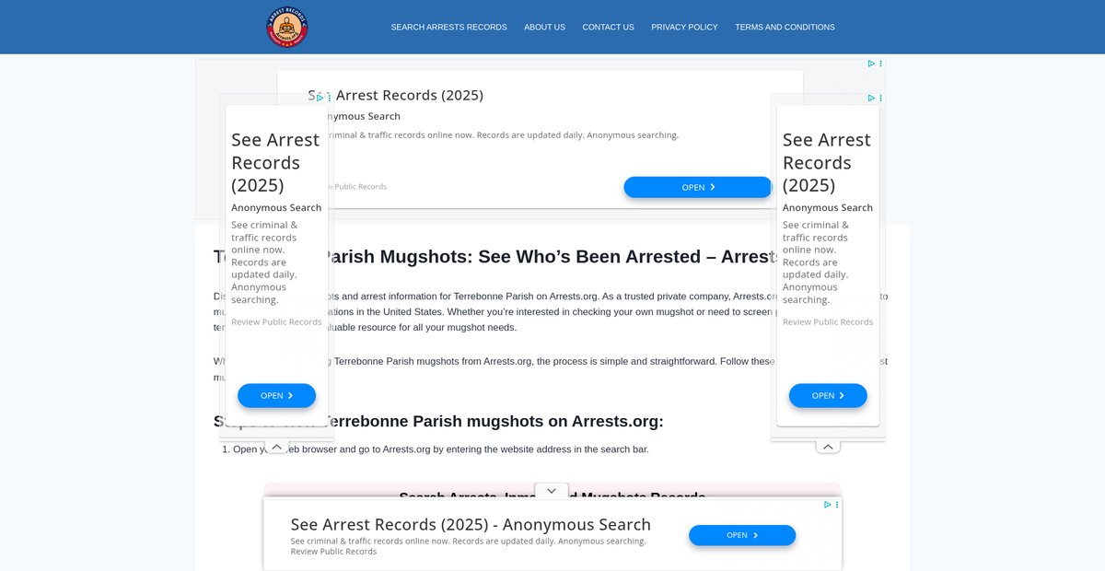This screenshot has height=571, width=1105.
Task: Click OPEN button in left sidebar ad
Action: tap(276, 395)
